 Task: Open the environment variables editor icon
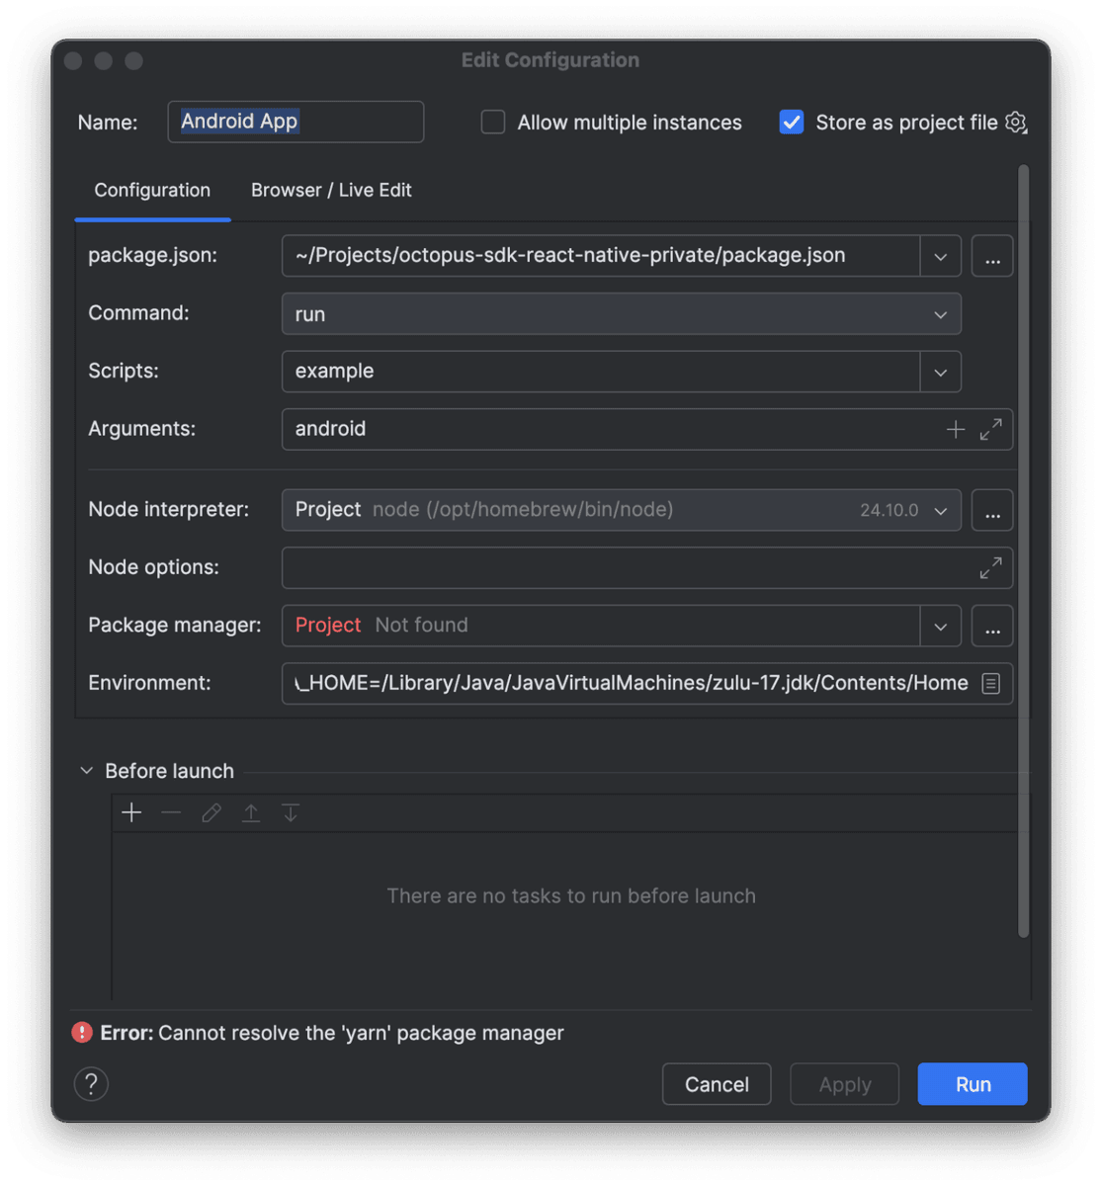coord(990,684)
